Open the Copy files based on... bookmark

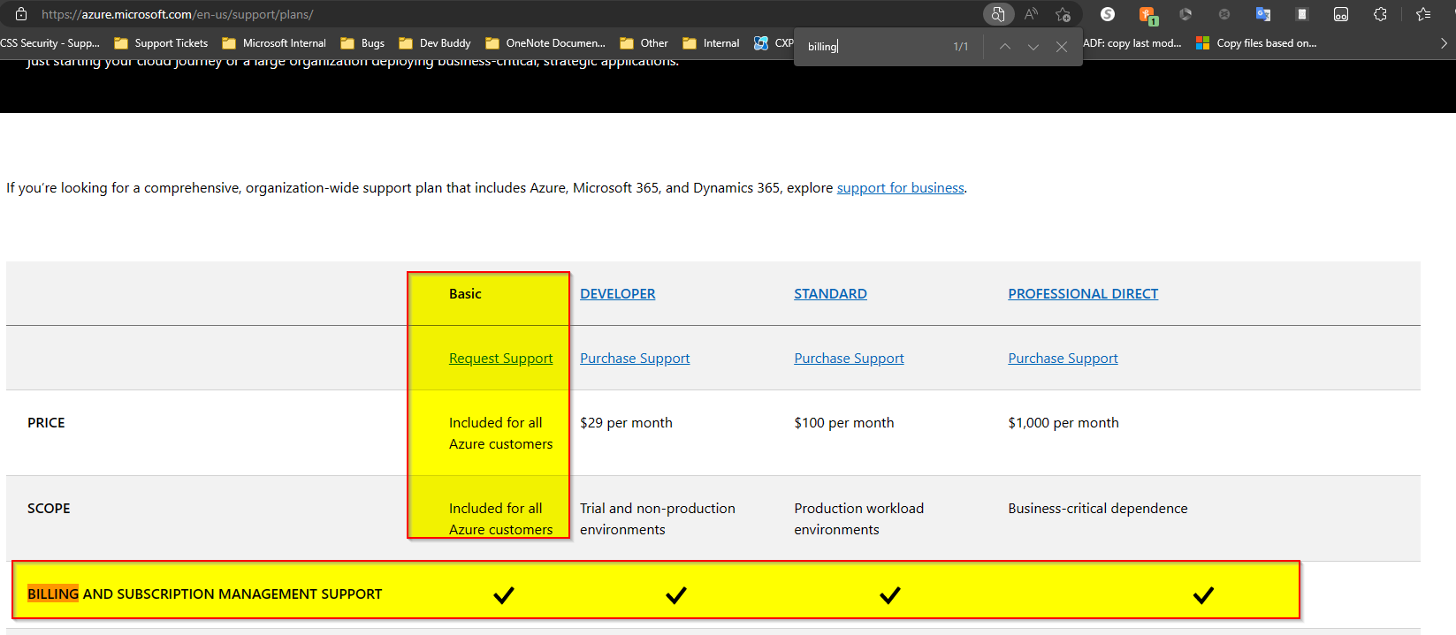pyautogui.click(x=1256, y=42)
